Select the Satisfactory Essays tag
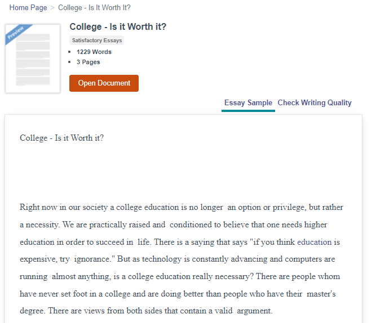The width and height of the screenshot is (376, 323). (96, 40)
